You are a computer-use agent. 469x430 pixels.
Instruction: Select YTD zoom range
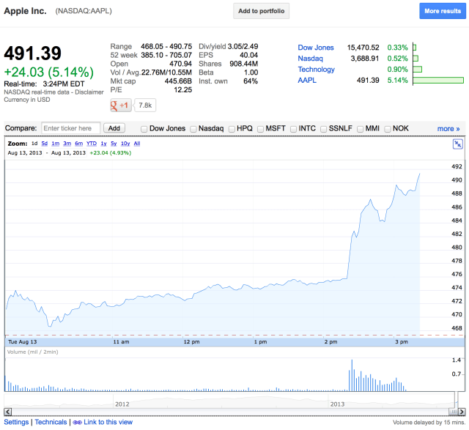pos(92,144)
